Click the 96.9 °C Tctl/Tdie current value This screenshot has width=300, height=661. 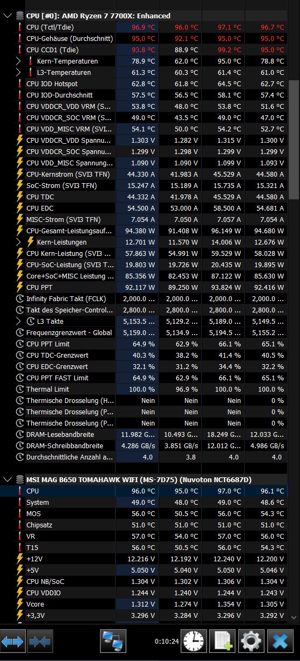pyautogui.click(x=143, y=27)
